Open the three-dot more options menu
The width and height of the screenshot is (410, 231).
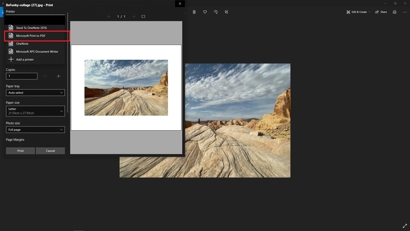point(405,12)
